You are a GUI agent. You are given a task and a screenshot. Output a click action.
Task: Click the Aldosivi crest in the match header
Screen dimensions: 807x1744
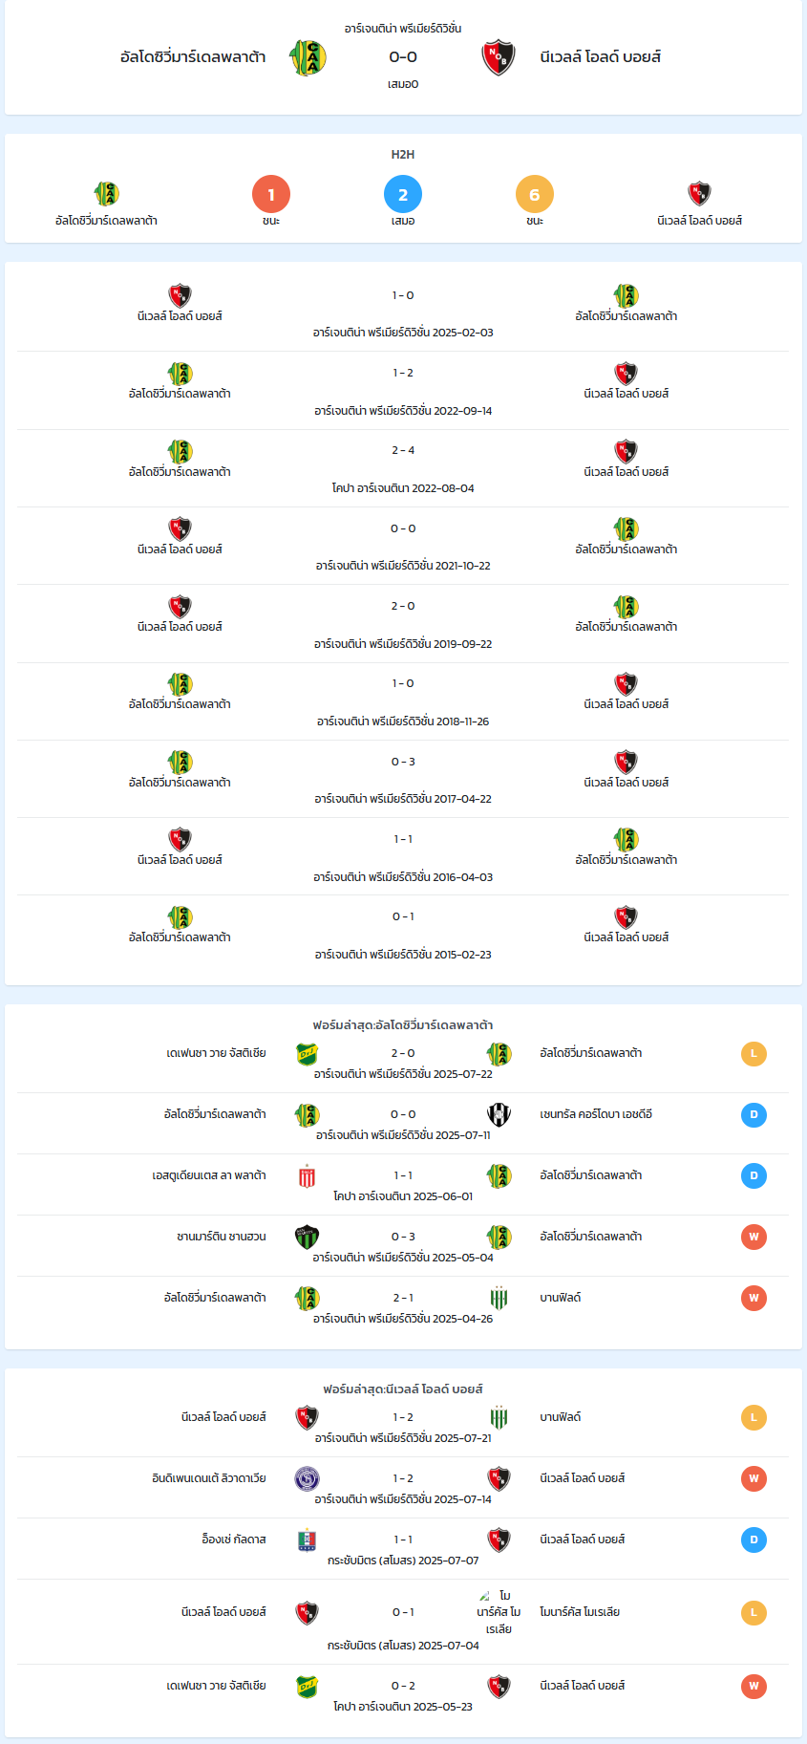pos(308,57)
